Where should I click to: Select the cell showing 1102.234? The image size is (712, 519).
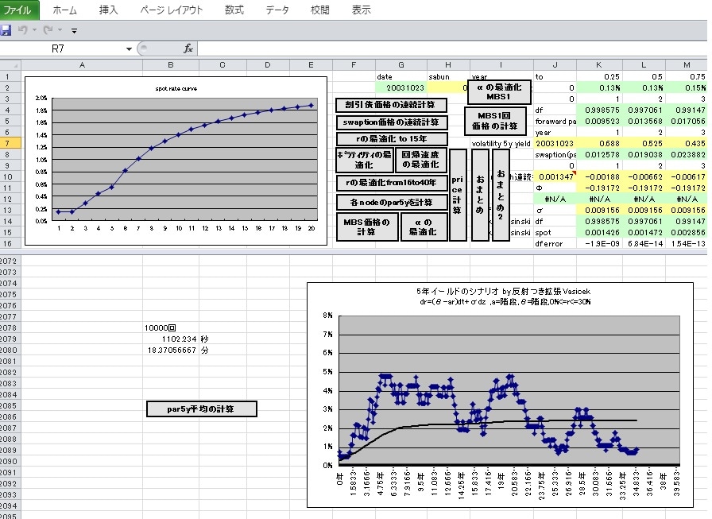(171, 339)
